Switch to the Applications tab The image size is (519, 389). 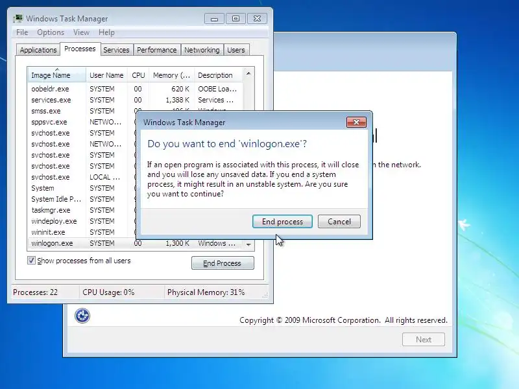(x=38, y=50)
